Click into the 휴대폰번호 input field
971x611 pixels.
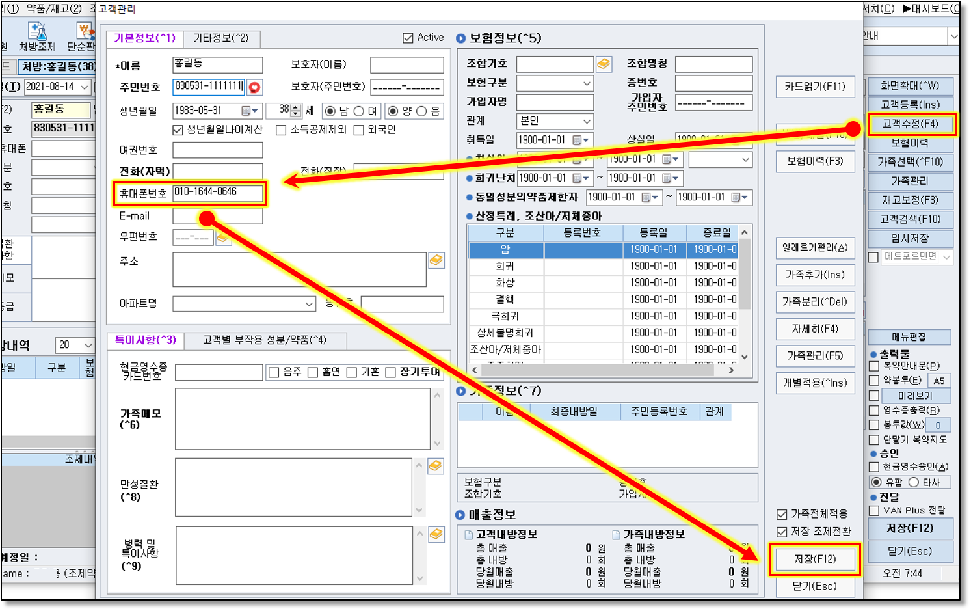point(217,193)
